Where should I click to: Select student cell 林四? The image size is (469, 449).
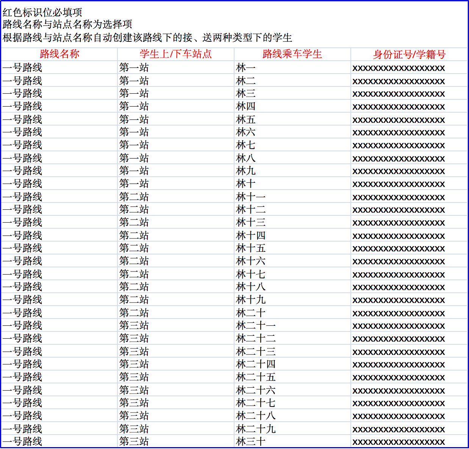click(292, 106)
